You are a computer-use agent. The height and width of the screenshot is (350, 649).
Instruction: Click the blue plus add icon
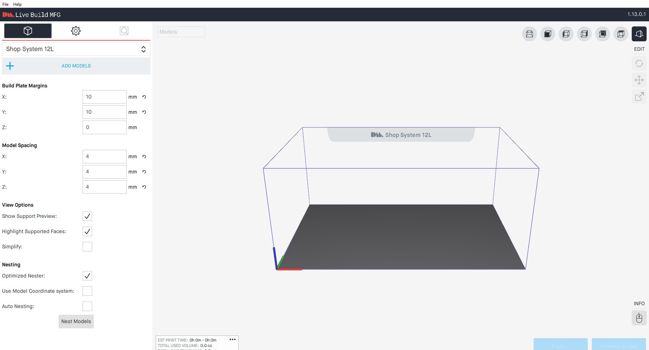[x=10, y=66]
